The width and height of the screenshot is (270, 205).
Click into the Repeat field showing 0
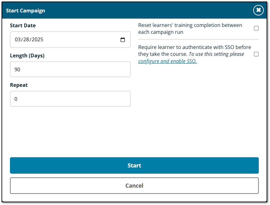tap(70, 99)
